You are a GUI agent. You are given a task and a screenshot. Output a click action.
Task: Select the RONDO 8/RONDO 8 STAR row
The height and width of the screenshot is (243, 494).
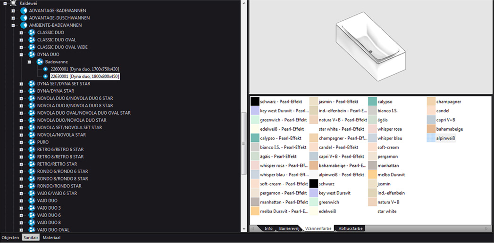tap(62, 179)
